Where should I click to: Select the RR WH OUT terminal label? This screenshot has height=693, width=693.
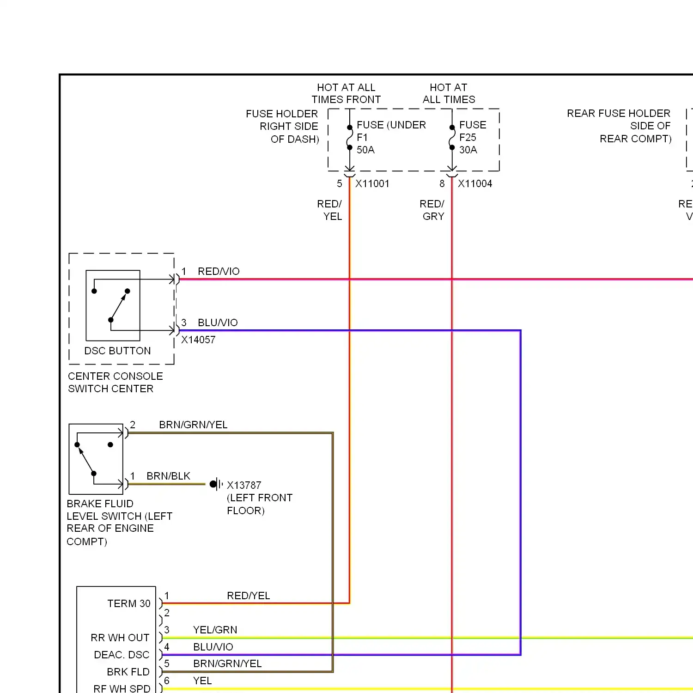tap(120, 638)
